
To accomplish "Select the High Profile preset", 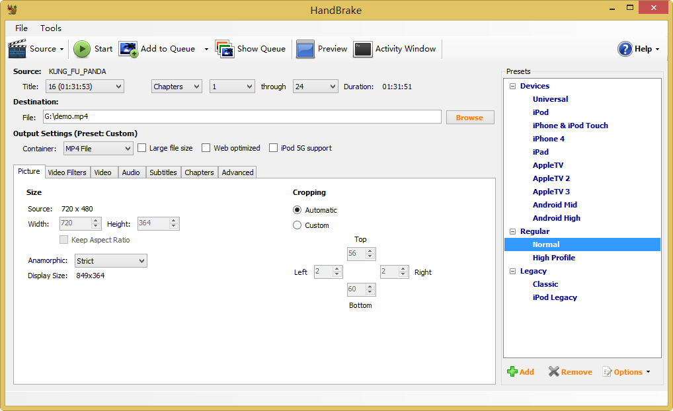I will 553,258.
